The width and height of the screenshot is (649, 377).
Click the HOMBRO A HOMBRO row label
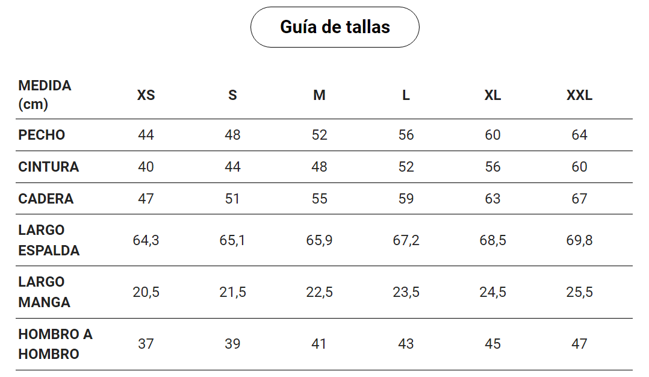55,344
